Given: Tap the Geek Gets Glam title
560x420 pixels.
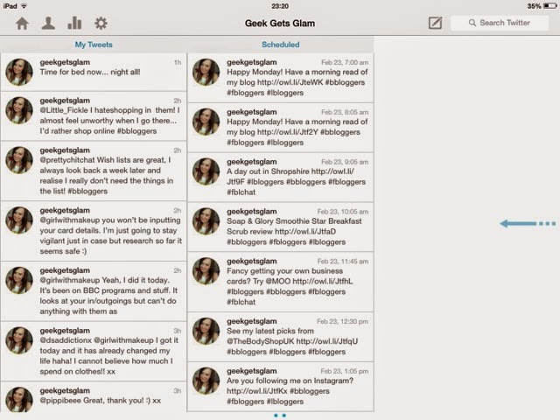Looking at the screenshot, I should click(280, 24).
